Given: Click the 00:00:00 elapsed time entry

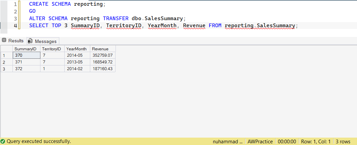Looking at the screenshot, I should click(x=287, y=142).
